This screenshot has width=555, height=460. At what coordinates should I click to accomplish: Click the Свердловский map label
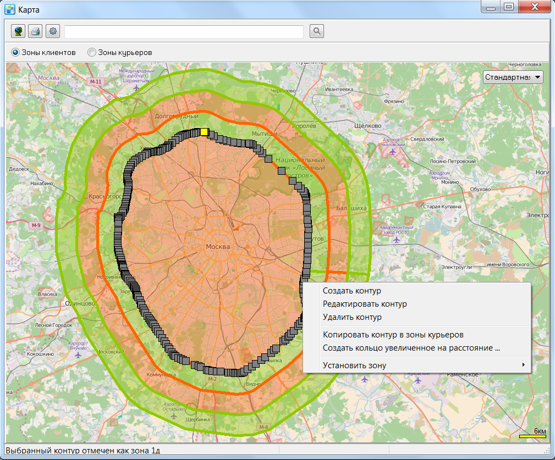point(427,139)
